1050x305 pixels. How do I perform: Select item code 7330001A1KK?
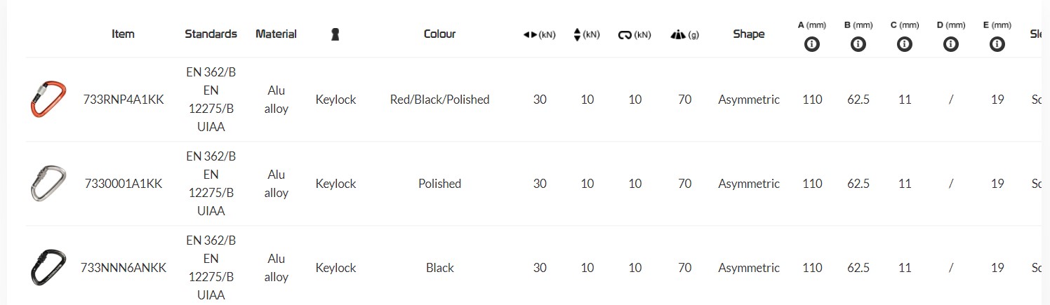point(123,184)
